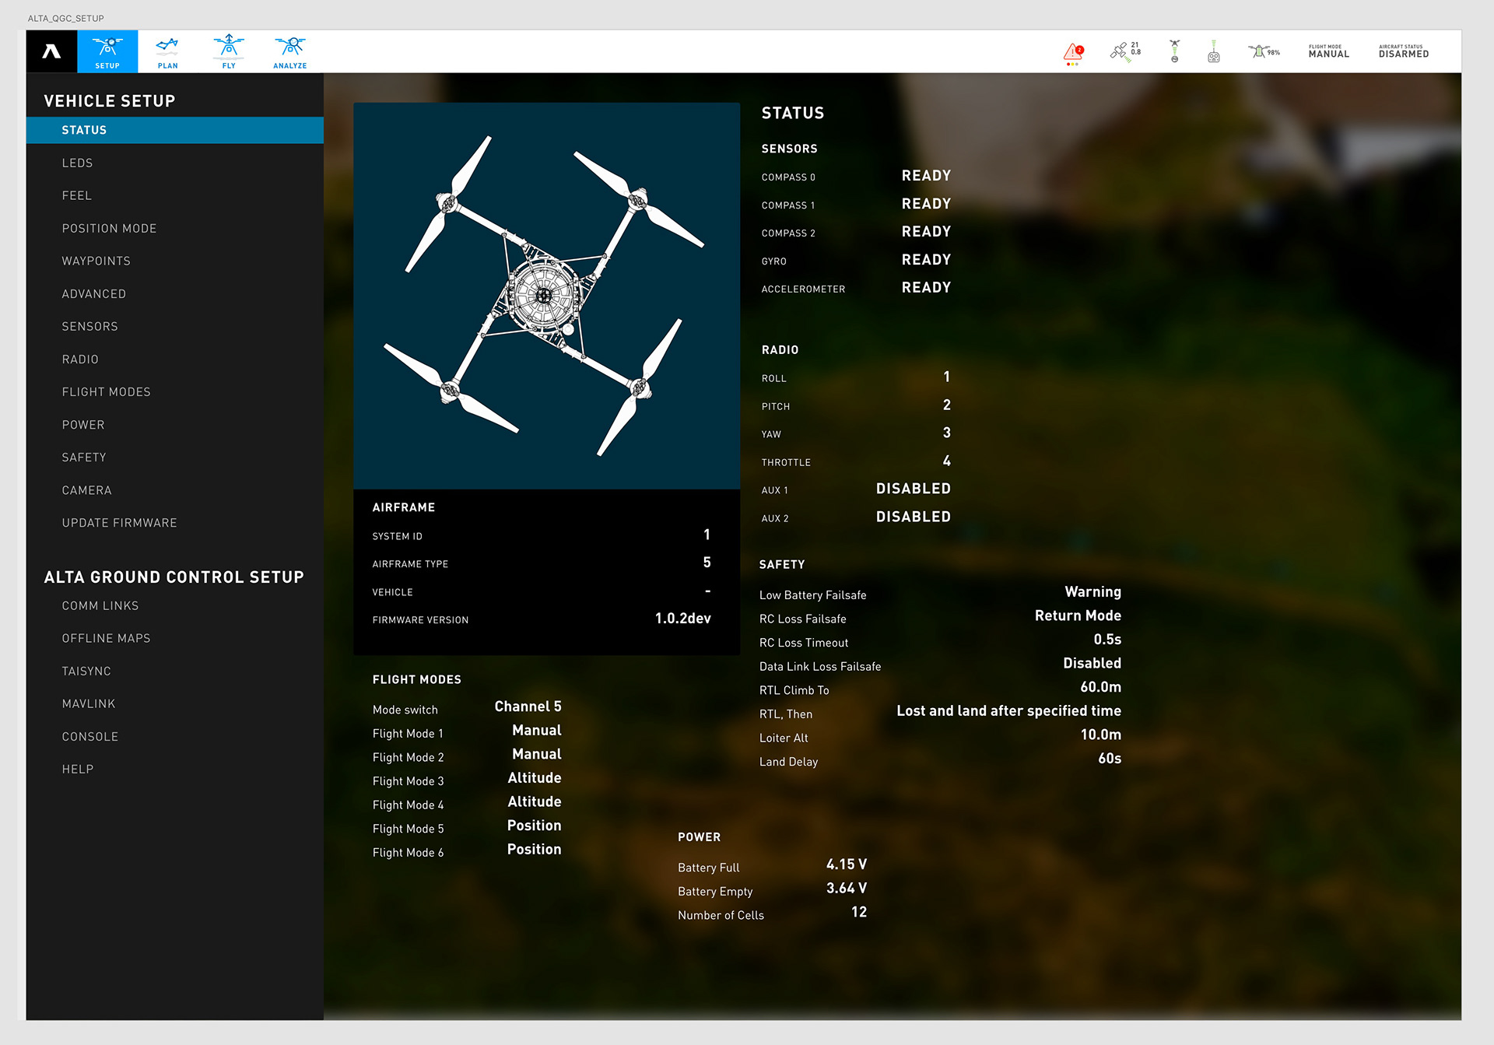Click Flight Mode 3 Altitude value
Screen dimensions: 1494x1045
click(x=534, y=778)
